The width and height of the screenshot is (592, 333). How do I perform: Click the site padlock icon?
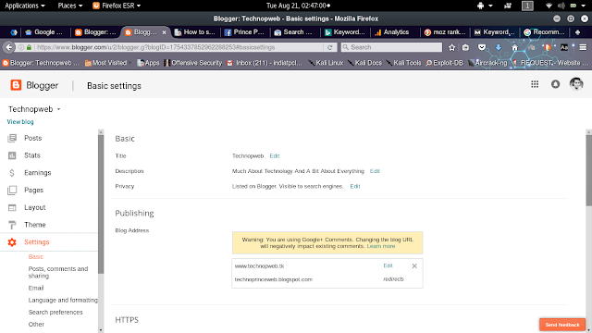pos(29,47)
